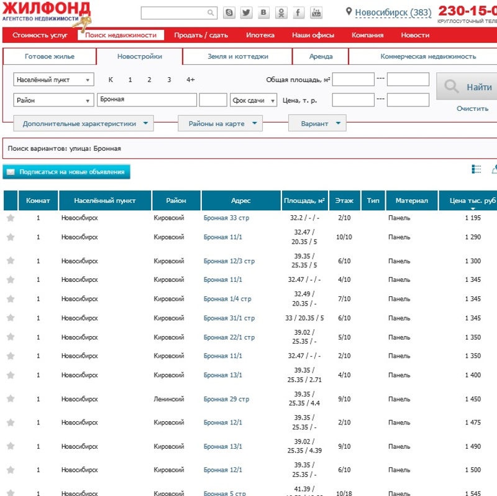Open the VKontakte social icon
The width and height of the screenshot is (497, 496).
[265, 13]
